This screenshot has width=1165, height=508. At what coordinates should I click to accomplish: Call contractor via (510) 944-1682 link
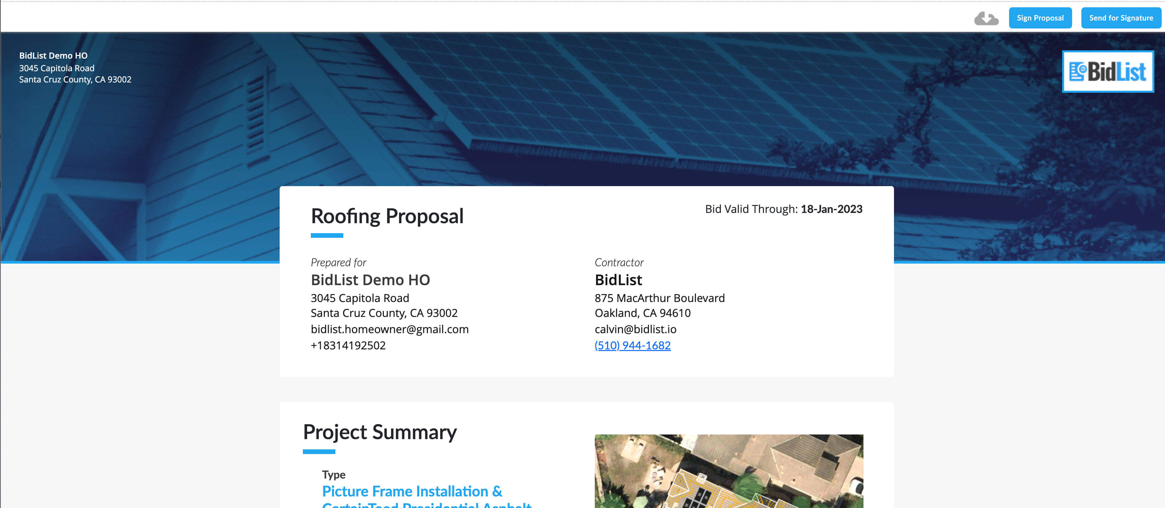(632, 345)
